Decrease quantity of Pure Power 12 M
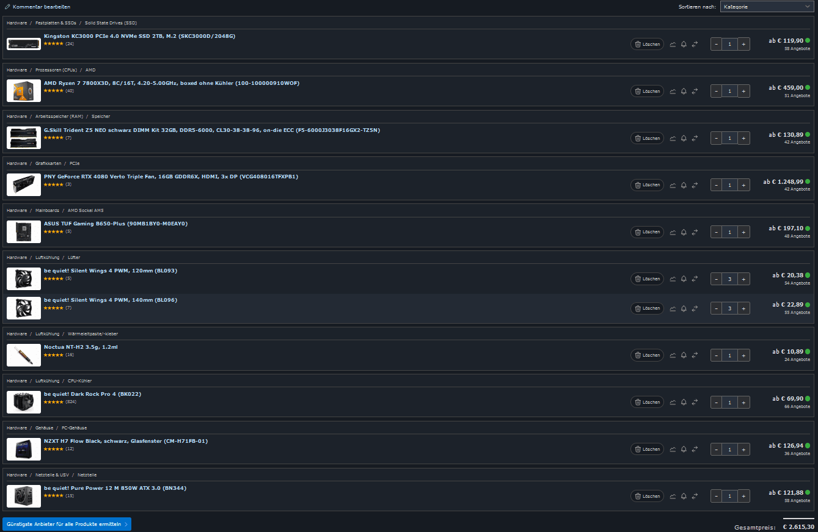The width and height of the screenshot is (818, 532). pyautogui.click(x=716, y=497)
